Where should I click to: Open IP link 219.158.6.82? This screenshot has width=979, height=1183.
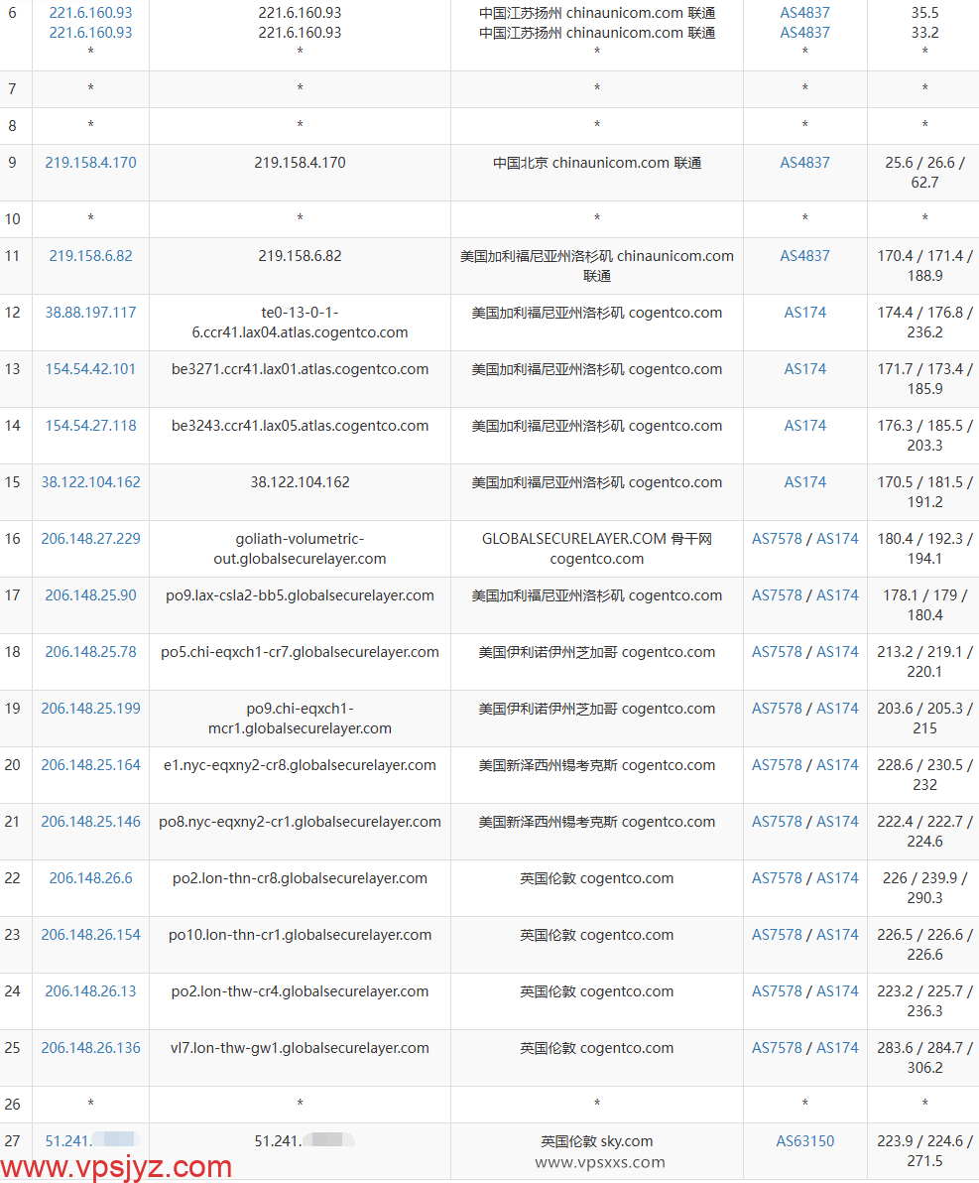(x=90, y=256)
